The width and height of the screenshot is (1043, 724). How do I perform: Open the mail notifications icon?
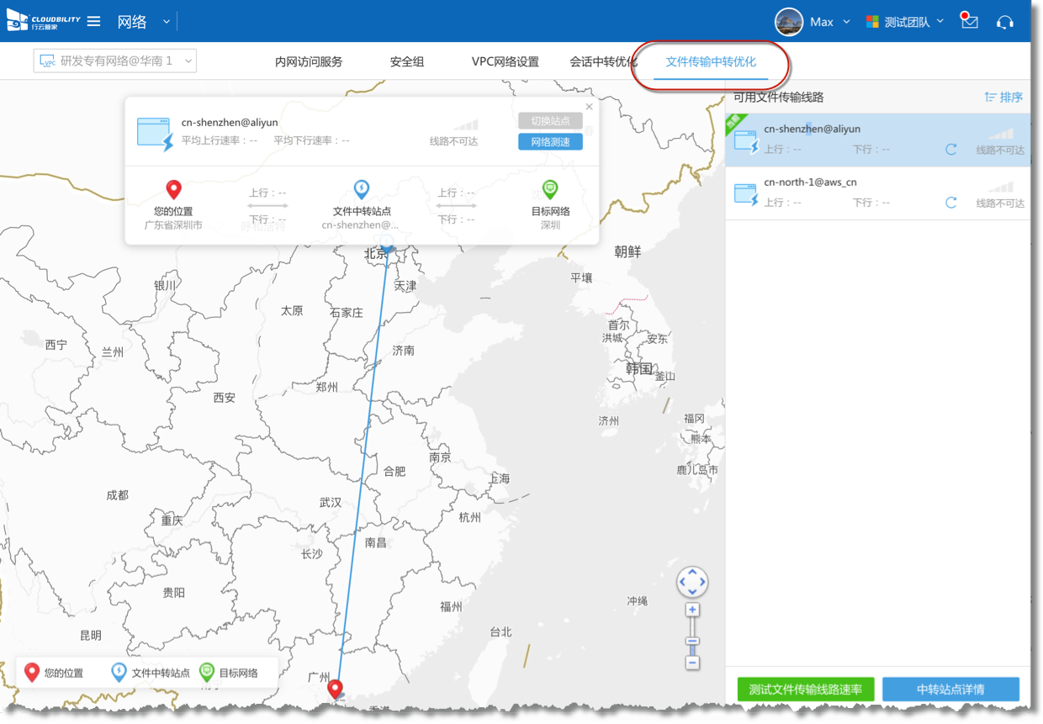[x=969, y=22]
